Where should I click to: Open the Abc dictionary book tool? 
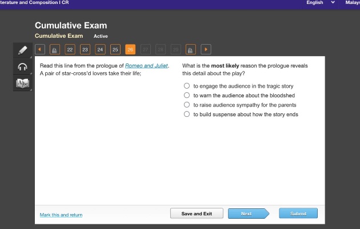(22, 83)
